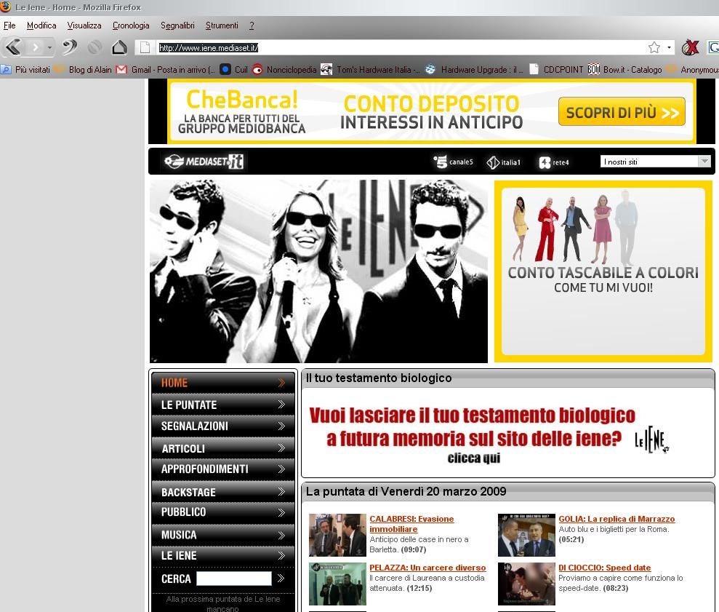Go to SEGNALAZIONI section

coord(223,426)
